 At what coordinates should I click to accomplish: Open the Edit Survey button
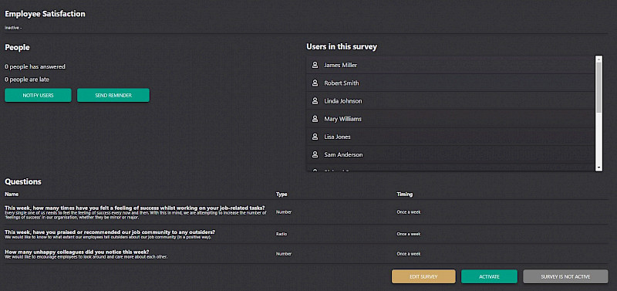(423, 276)
